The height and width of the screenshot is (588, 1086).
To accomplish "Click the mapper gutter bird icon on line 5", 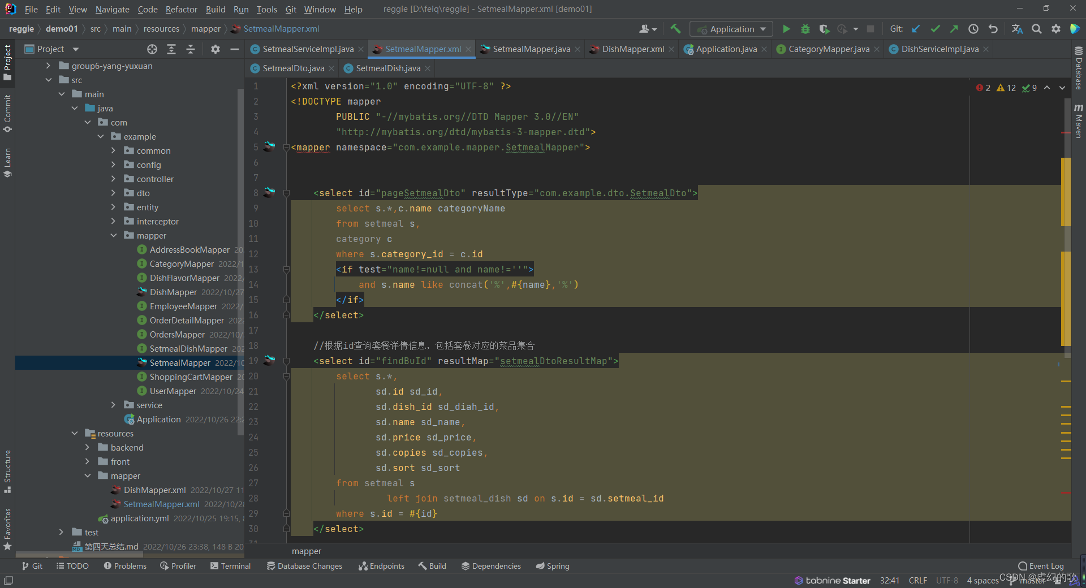I will coord(270,147).
